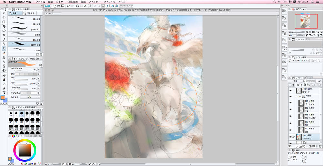Screen dimensions: 323x166
Task: Click the color wheel hue ring
Action: (x=25, y=140)
